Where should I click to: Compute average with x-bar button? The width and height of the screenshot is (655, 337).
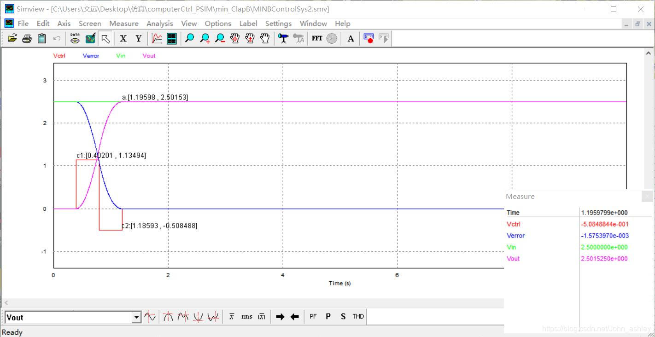point(232,317)
